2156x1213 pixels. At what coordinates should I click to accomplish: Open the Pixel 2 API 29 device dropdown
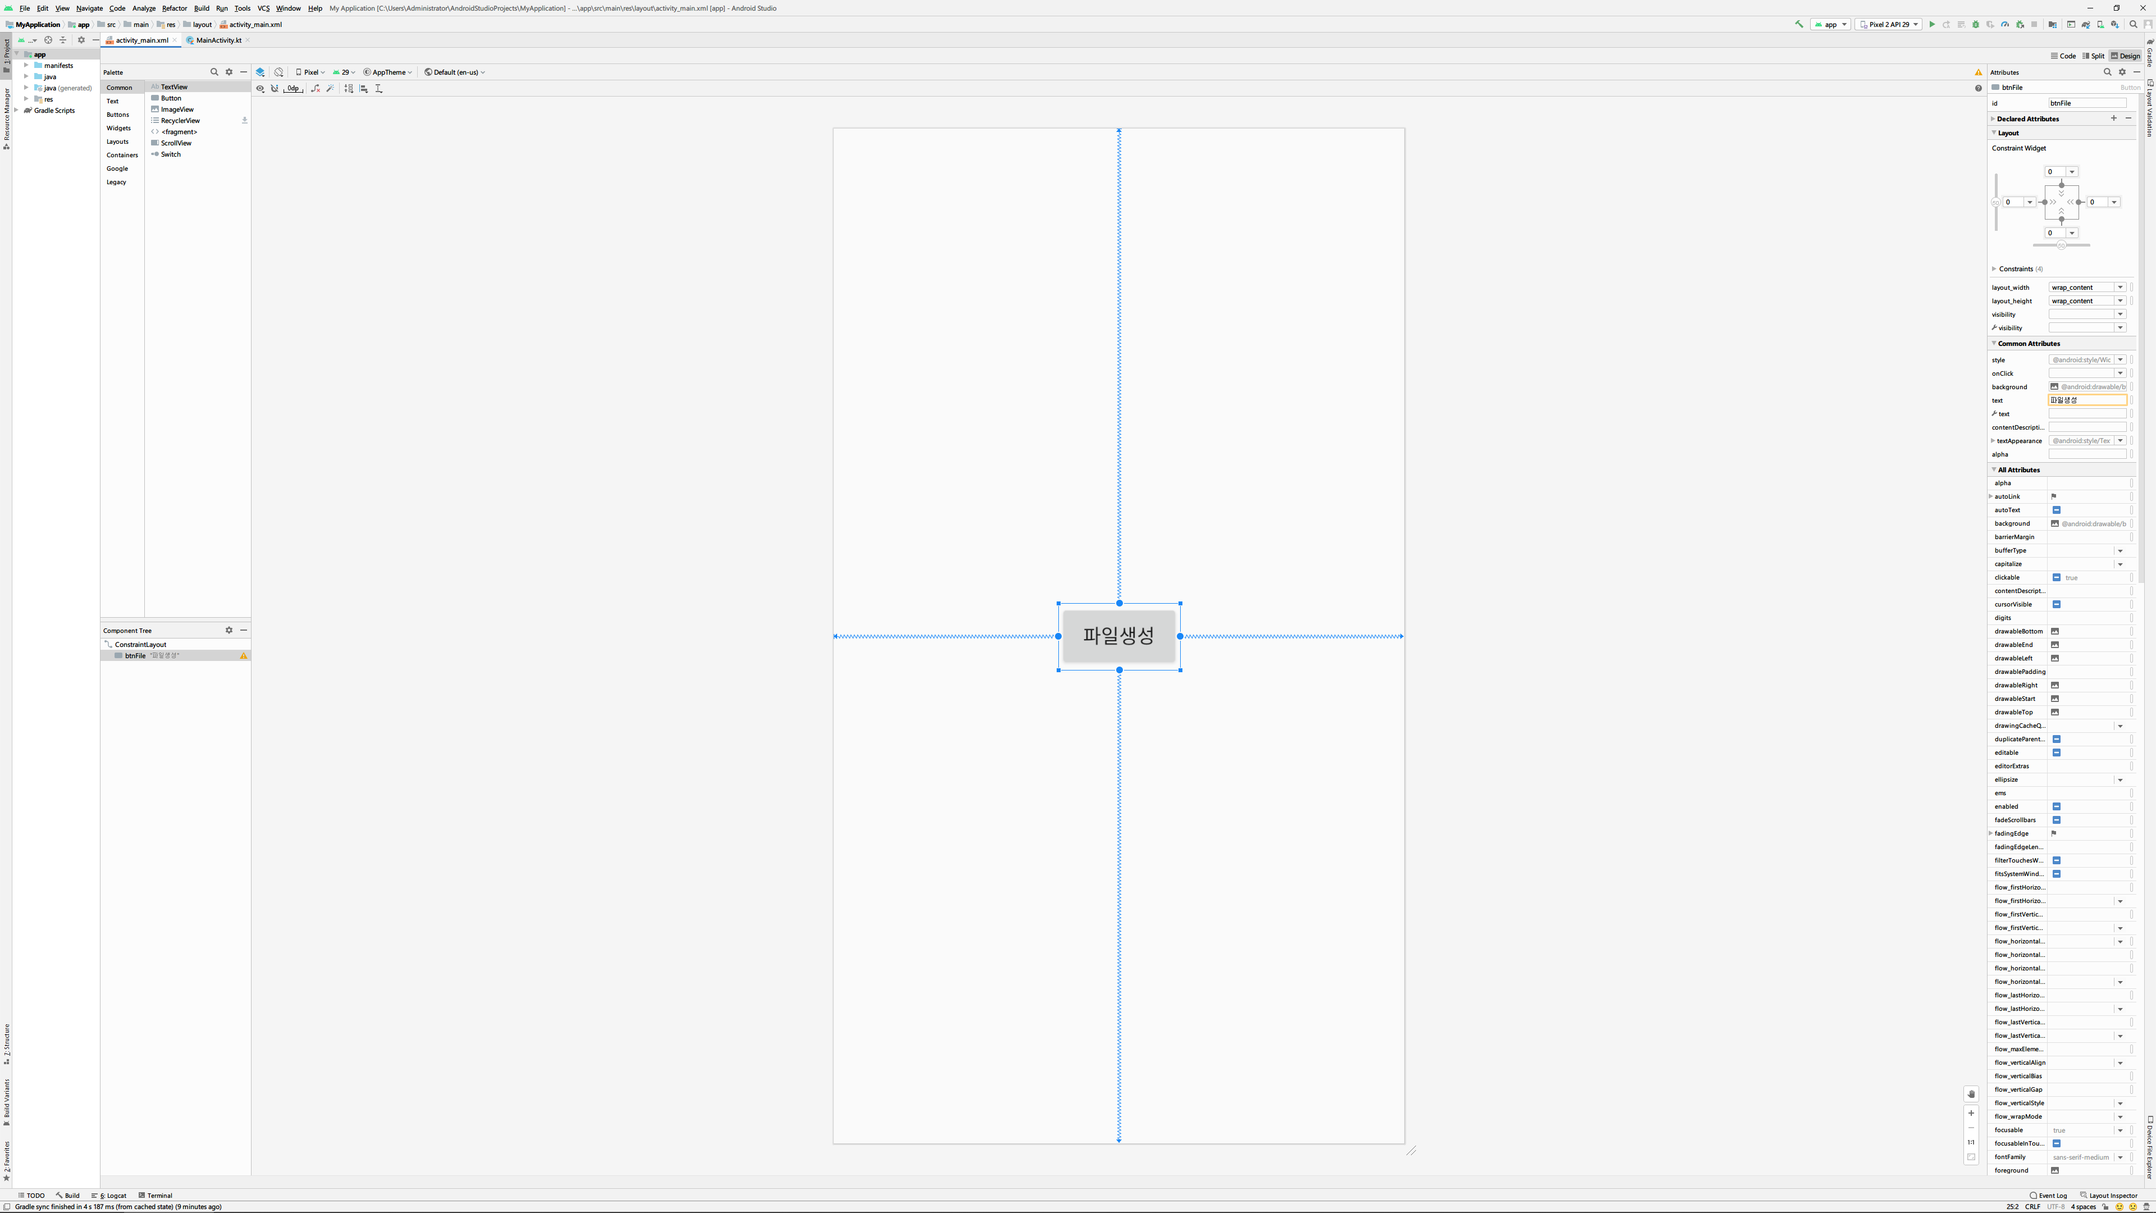[x=1888, y=24]
